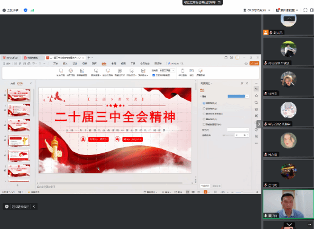Viewport: 314px width, 229px height.
Task: Click the play-from-beginning slideshow icon
Action: (60, 71)
